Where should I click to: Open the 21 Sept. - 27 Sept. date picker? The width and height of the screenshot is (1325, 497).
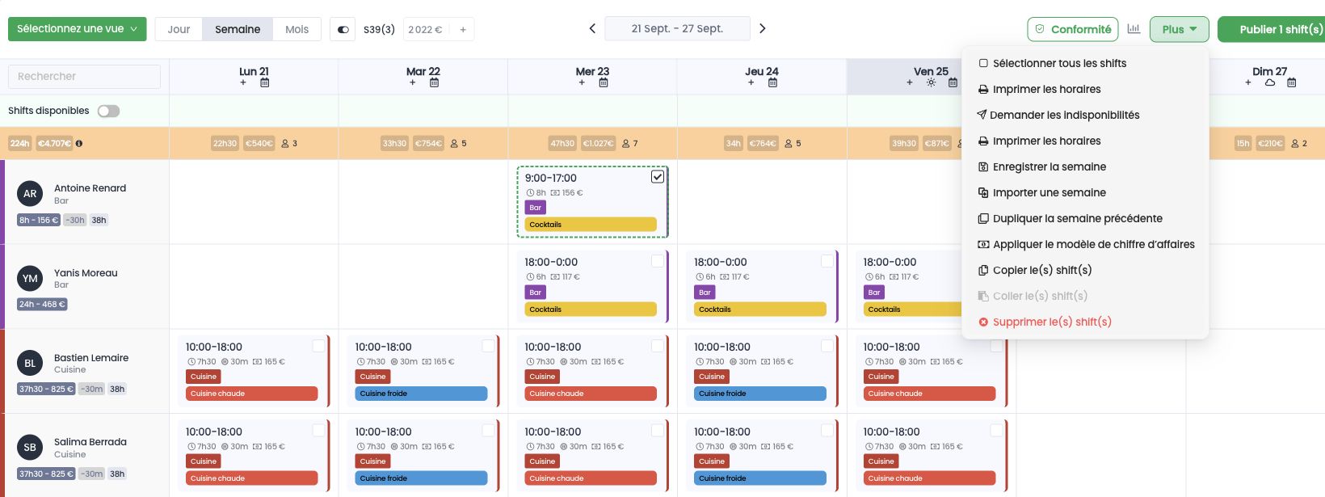[677, 28]
